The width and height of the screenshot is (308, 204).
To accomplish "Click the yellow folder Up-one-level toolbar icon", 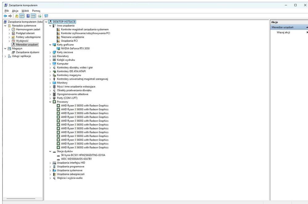I will 17,16.
